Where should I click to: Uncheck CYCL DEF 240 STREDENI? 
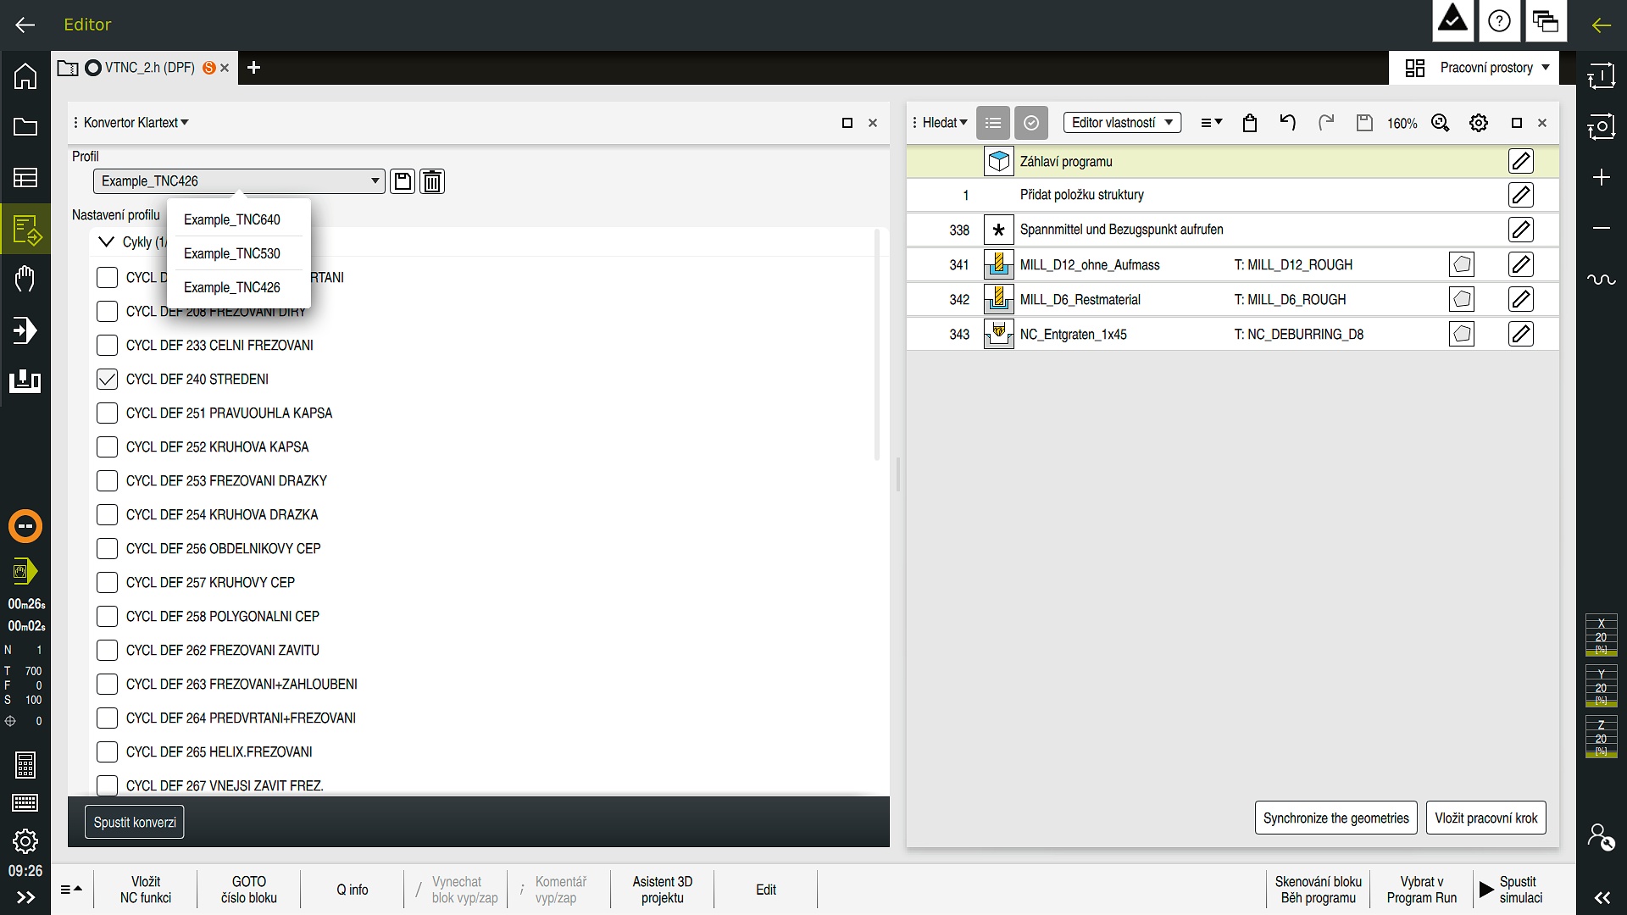(107, 379)
